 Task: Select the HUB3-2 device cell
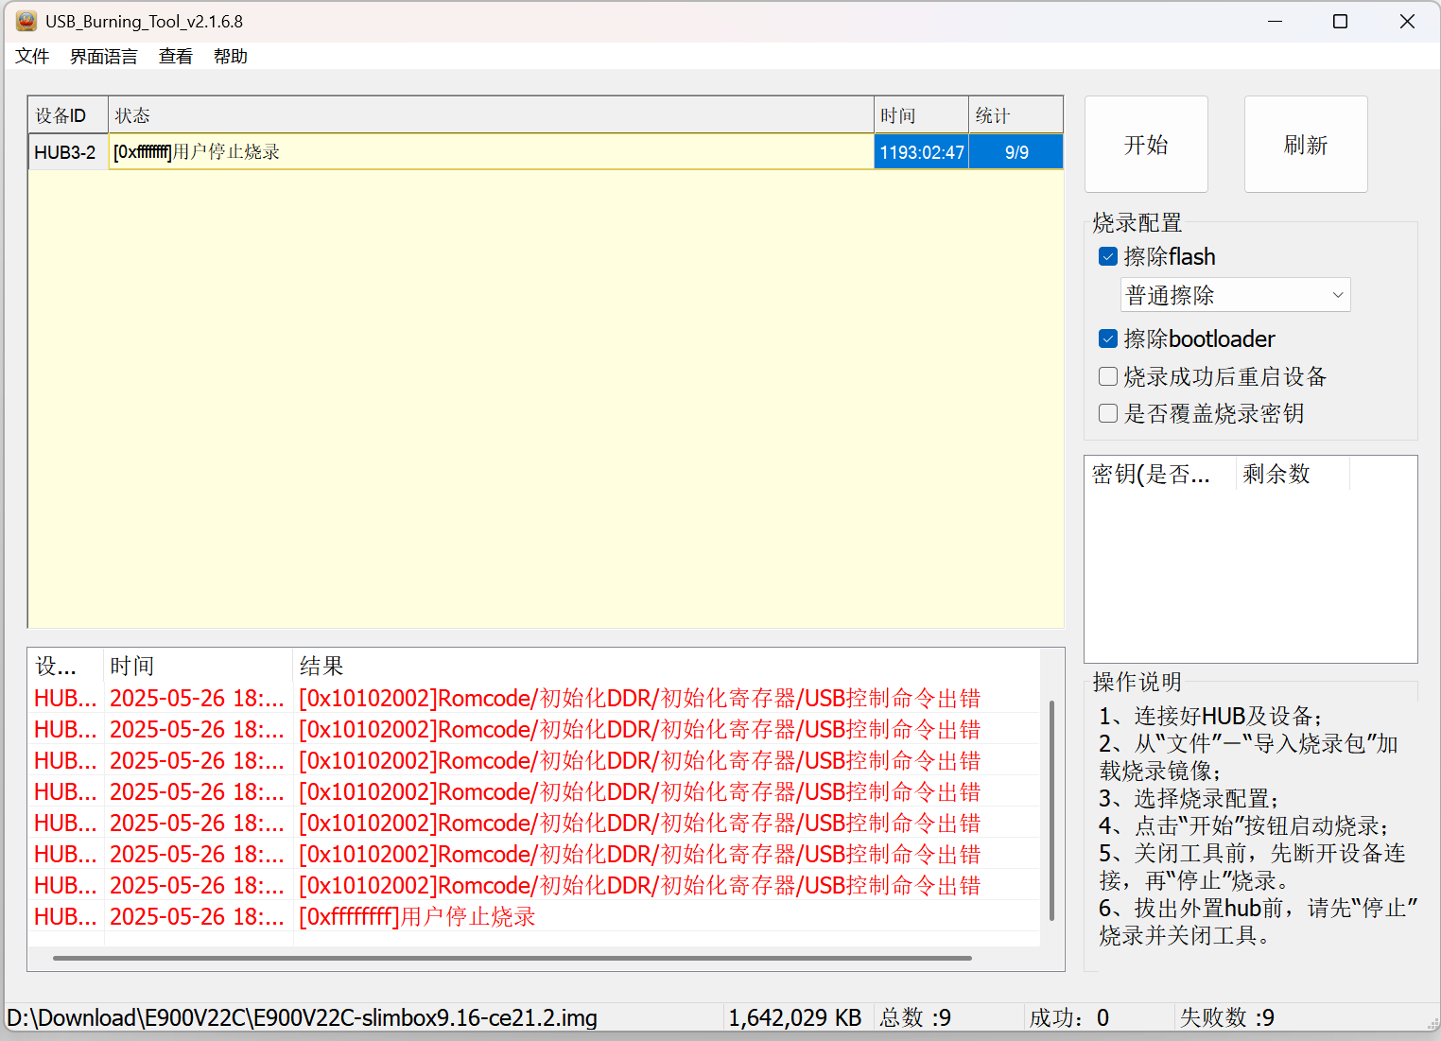[68, 152]
